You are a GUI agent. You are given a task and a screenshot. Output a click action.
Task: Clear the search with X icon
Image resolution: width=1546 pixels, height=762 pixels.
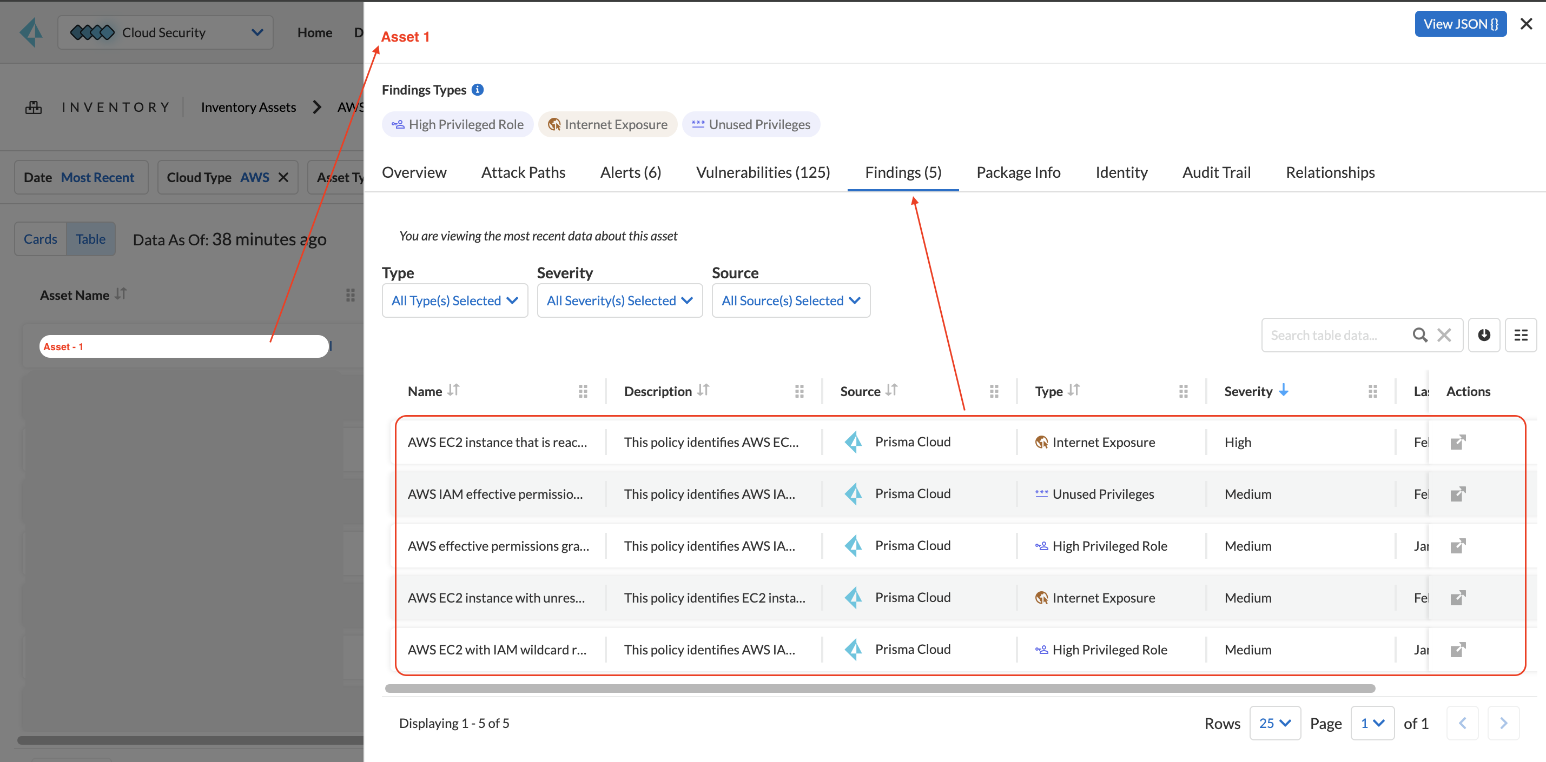click(x=1444, y=335)
